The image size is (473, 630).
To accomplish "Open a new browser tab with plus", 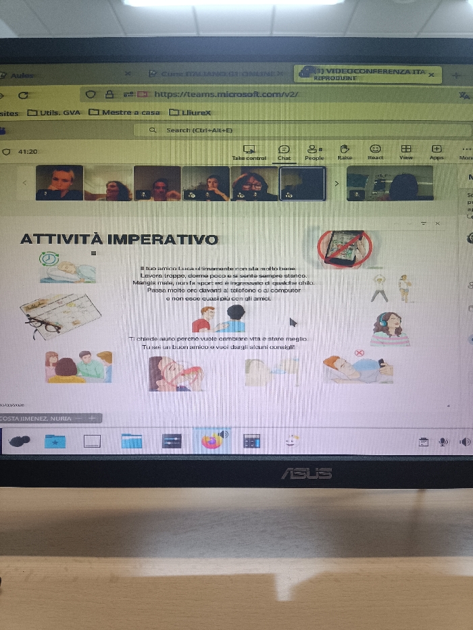I will pyautogui.click(x=456, y=75).
